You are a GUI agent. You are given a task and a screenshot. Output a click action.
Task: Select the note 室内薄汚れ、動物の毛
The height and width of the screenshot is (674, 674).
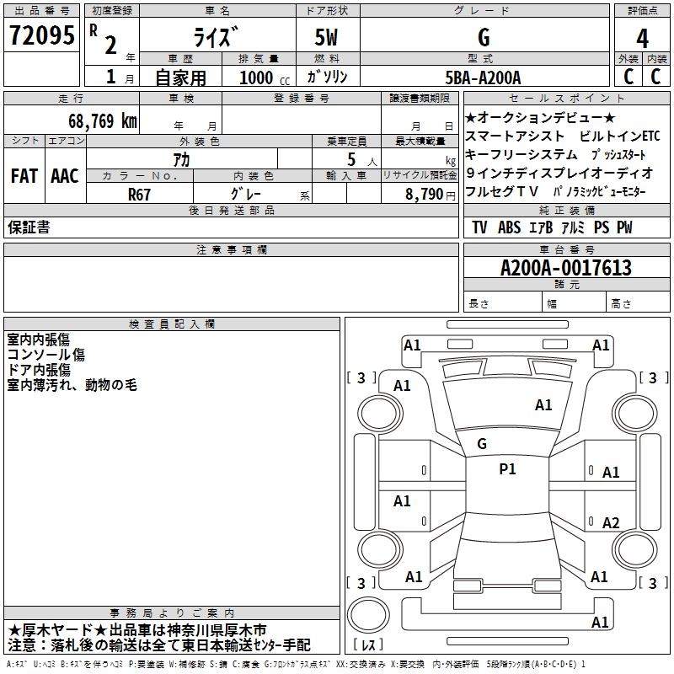coord(72,385)
